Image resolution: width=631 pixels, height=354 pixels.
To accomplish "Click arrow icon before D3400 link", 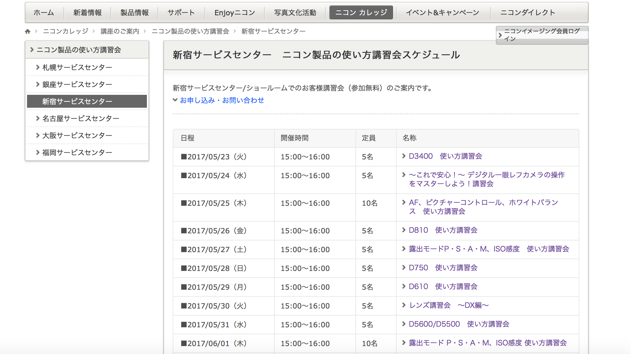I will [x=404, y=156].
